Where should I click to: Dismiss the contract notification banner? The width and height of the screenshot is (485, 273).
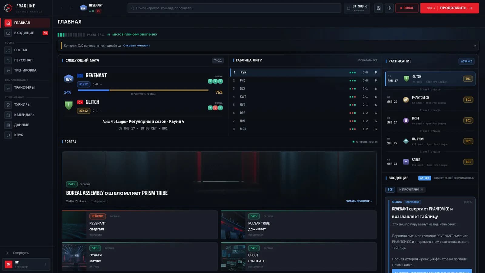475,45
